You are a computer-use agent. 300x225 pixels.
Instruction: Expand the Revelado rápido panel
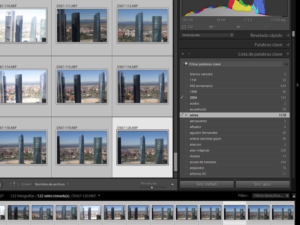(288, 35)
